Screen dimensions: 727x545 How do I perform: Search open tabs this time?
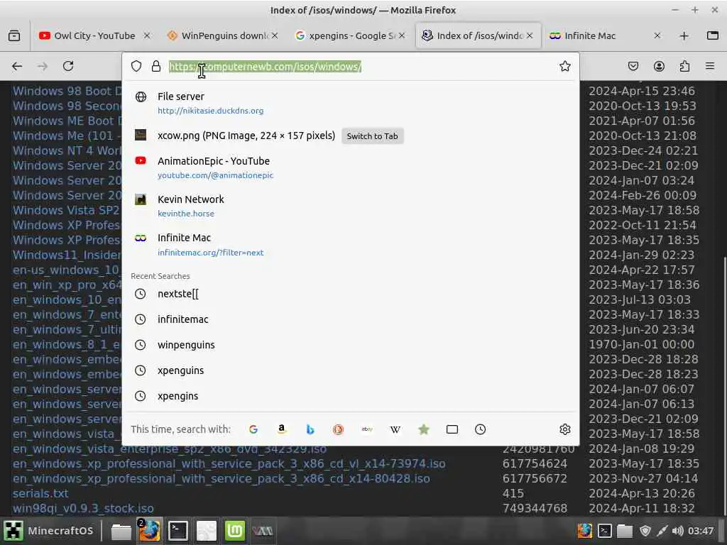pos(452,429)
